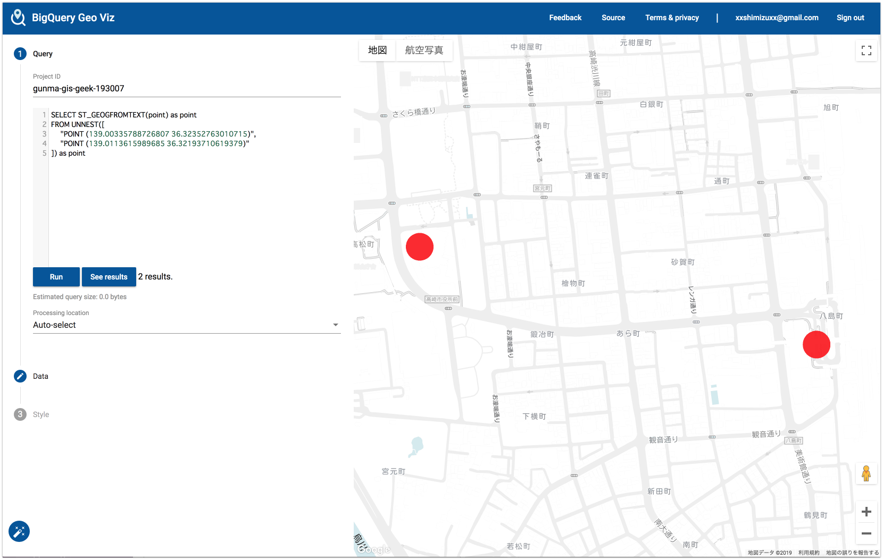883x560 pixels.
Task: Click the red point near 八島町
Action: click(x=817, y=345)
